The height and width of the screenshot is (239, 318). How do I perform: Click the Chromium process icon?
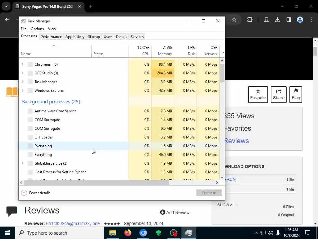(x=30, y=64)
